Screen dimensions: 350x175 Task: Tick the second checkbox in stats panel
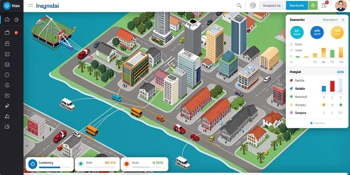pyautogui.click(x=291, y=51)
